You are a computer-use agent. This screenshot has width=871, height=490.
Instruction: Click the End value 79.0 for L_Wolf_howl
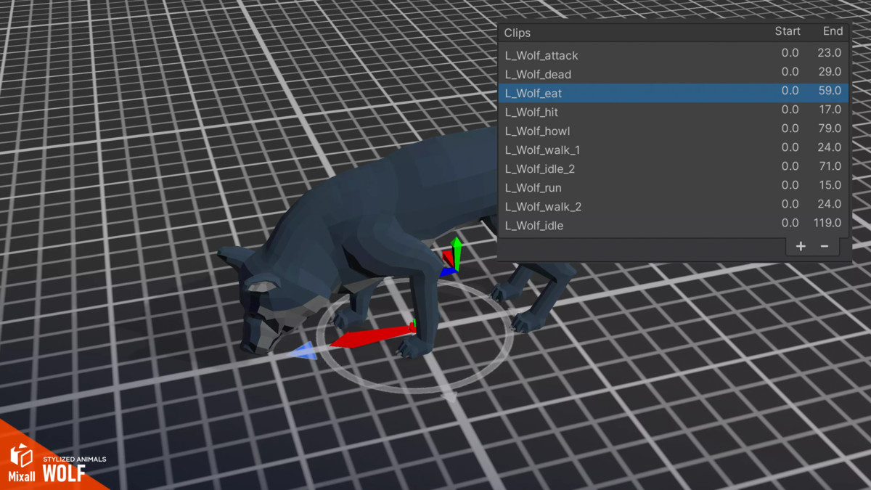pyautogui.click(x=829, y=128)
